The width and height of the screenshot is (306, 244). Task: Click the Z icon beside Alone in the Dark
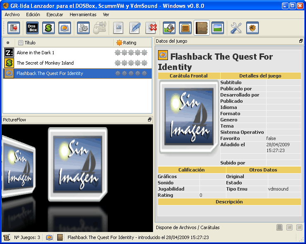click(9, 53)
